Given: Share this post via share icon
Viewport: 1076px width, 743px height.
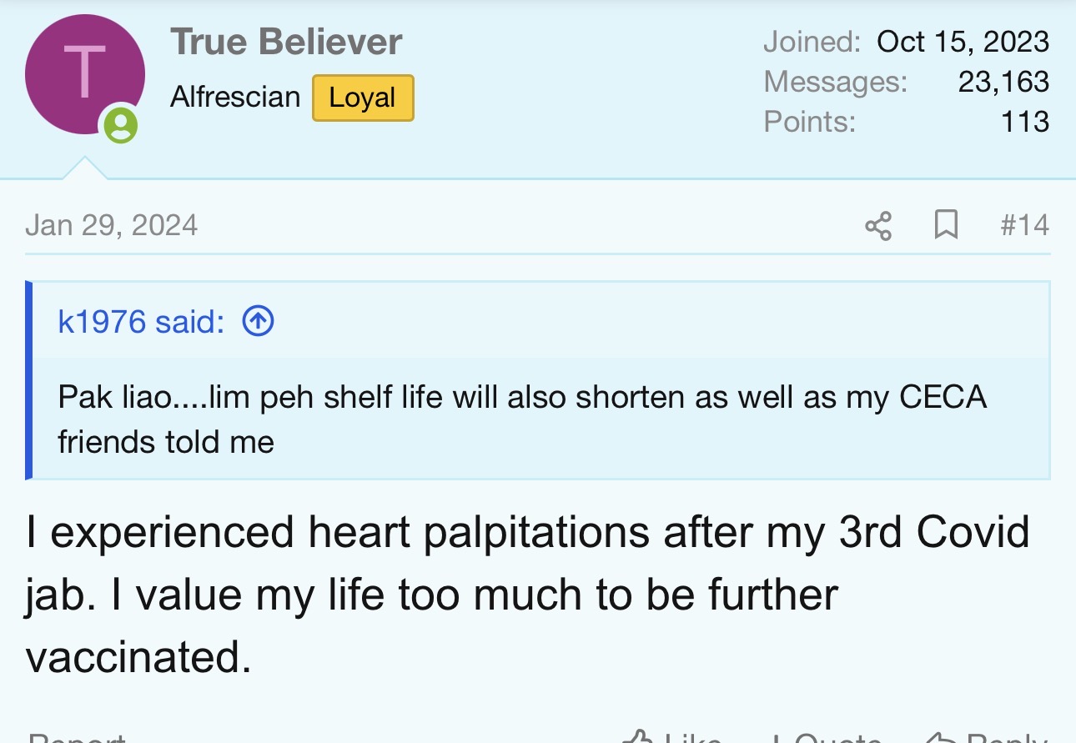Looking at the screenshot, I should tap(877, 225).
